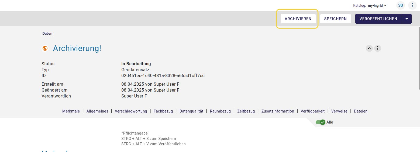
Task: Go to the Dateien section
Action: [x=360, y=111]
